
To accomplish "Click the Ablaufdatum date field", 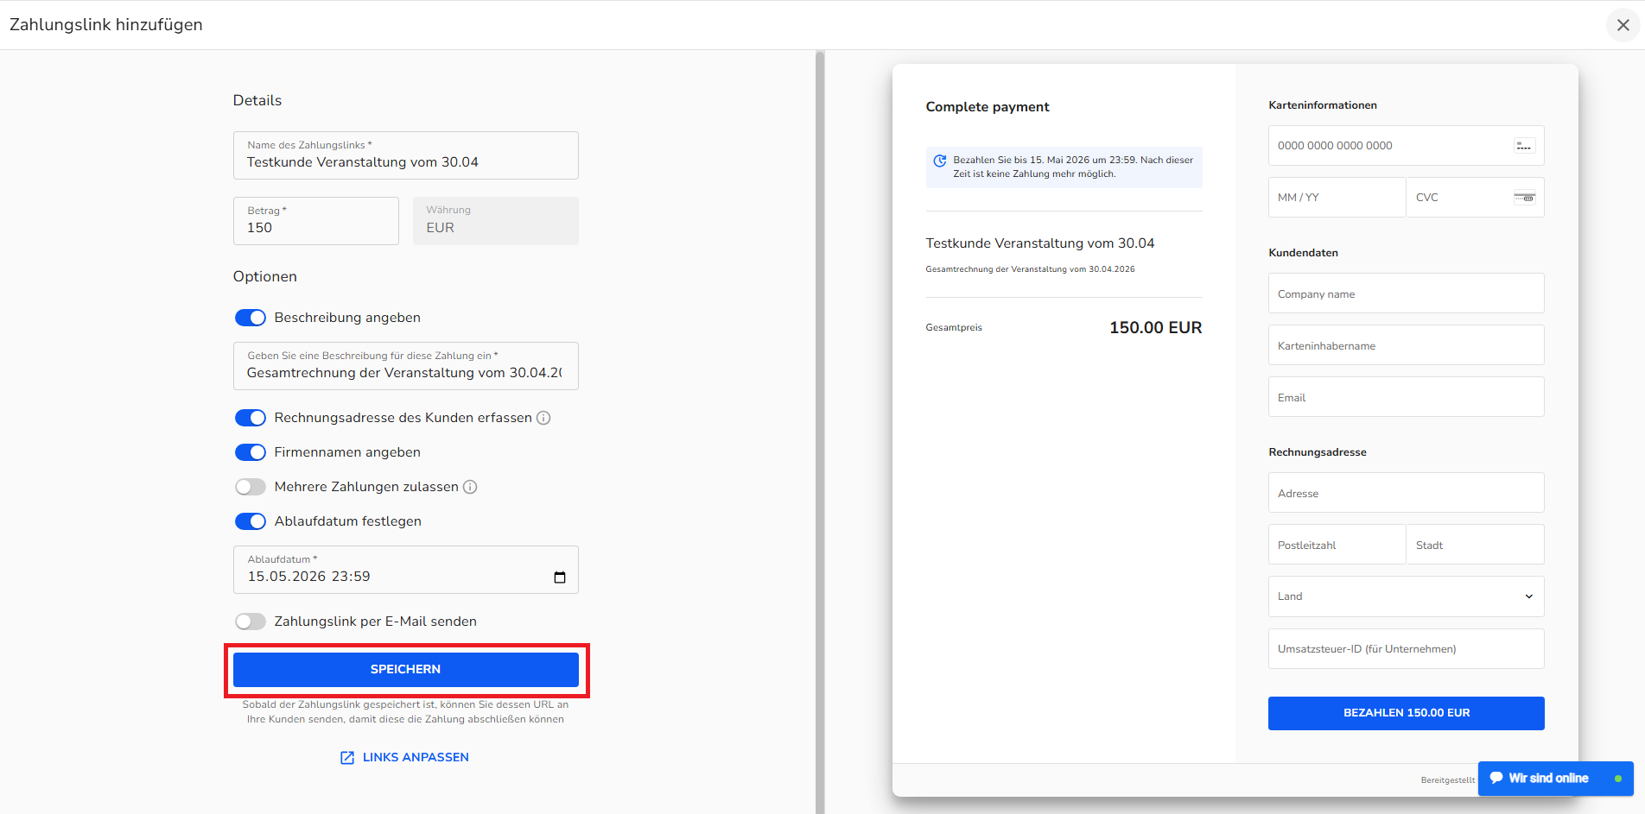I will (405, 570).
